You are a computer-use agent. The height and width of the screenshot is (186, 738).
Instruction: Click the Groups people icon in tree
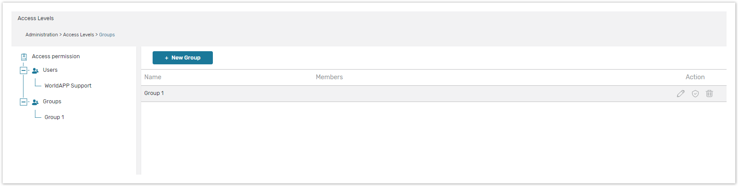click(36, 102)
